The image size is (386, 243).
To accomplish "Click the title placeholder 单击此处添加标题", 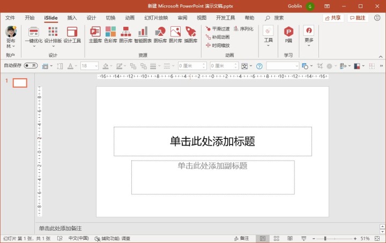I will (x=213, y=141).
